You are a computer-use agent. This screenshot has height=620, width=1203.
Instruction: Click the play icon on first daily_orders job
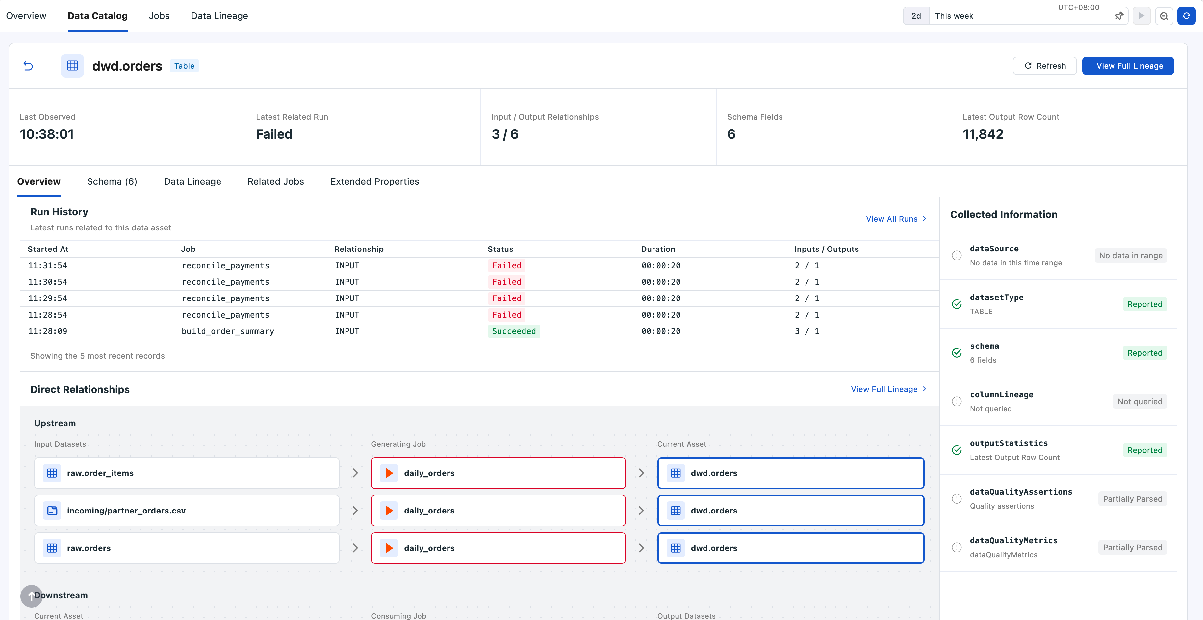point(389,473)
